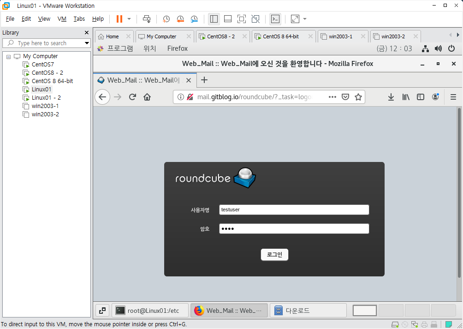Toggle the Firefox sidebar
463x329 pixels.
[421, 97]
